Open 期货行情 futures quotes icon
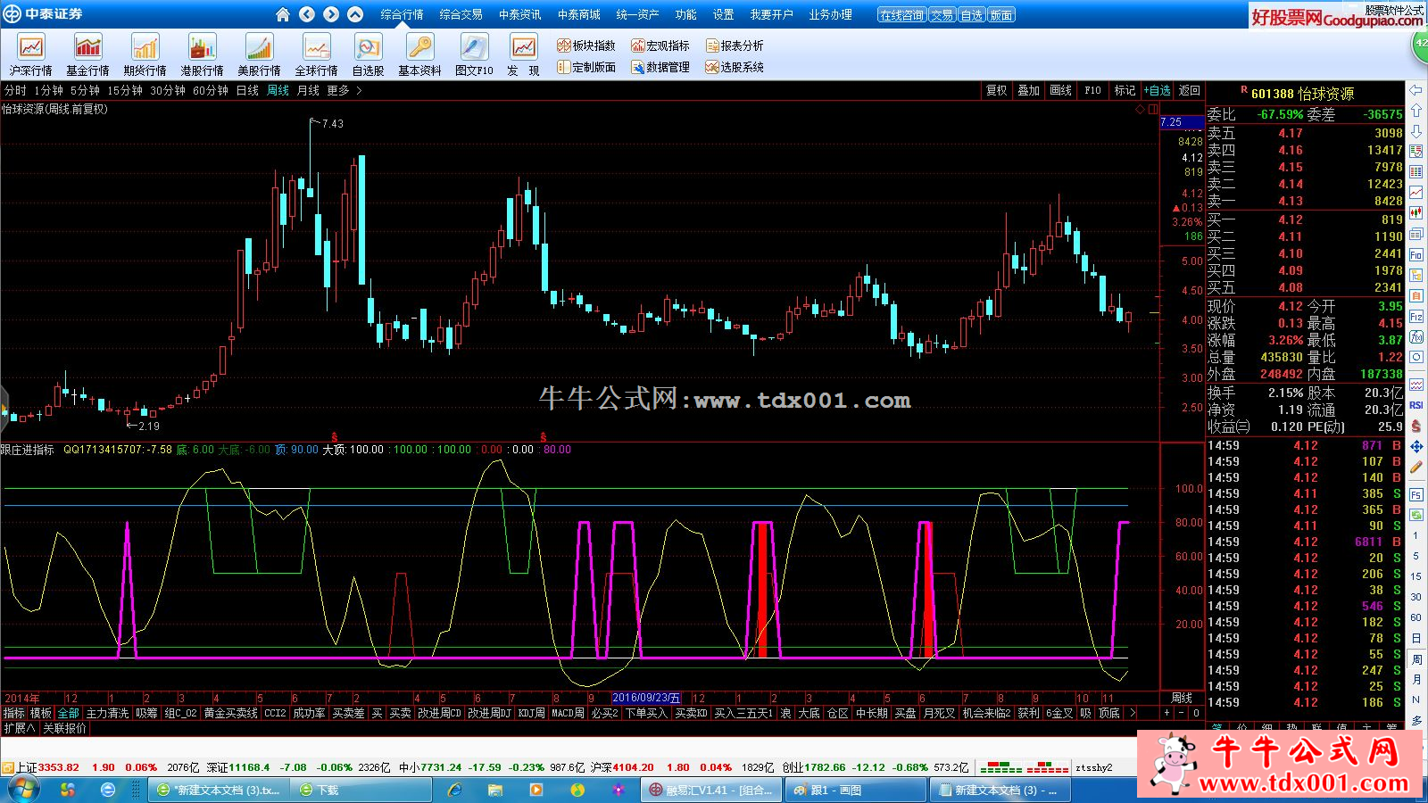Viewport: 1428px width, 803px height. coord(145,54)
